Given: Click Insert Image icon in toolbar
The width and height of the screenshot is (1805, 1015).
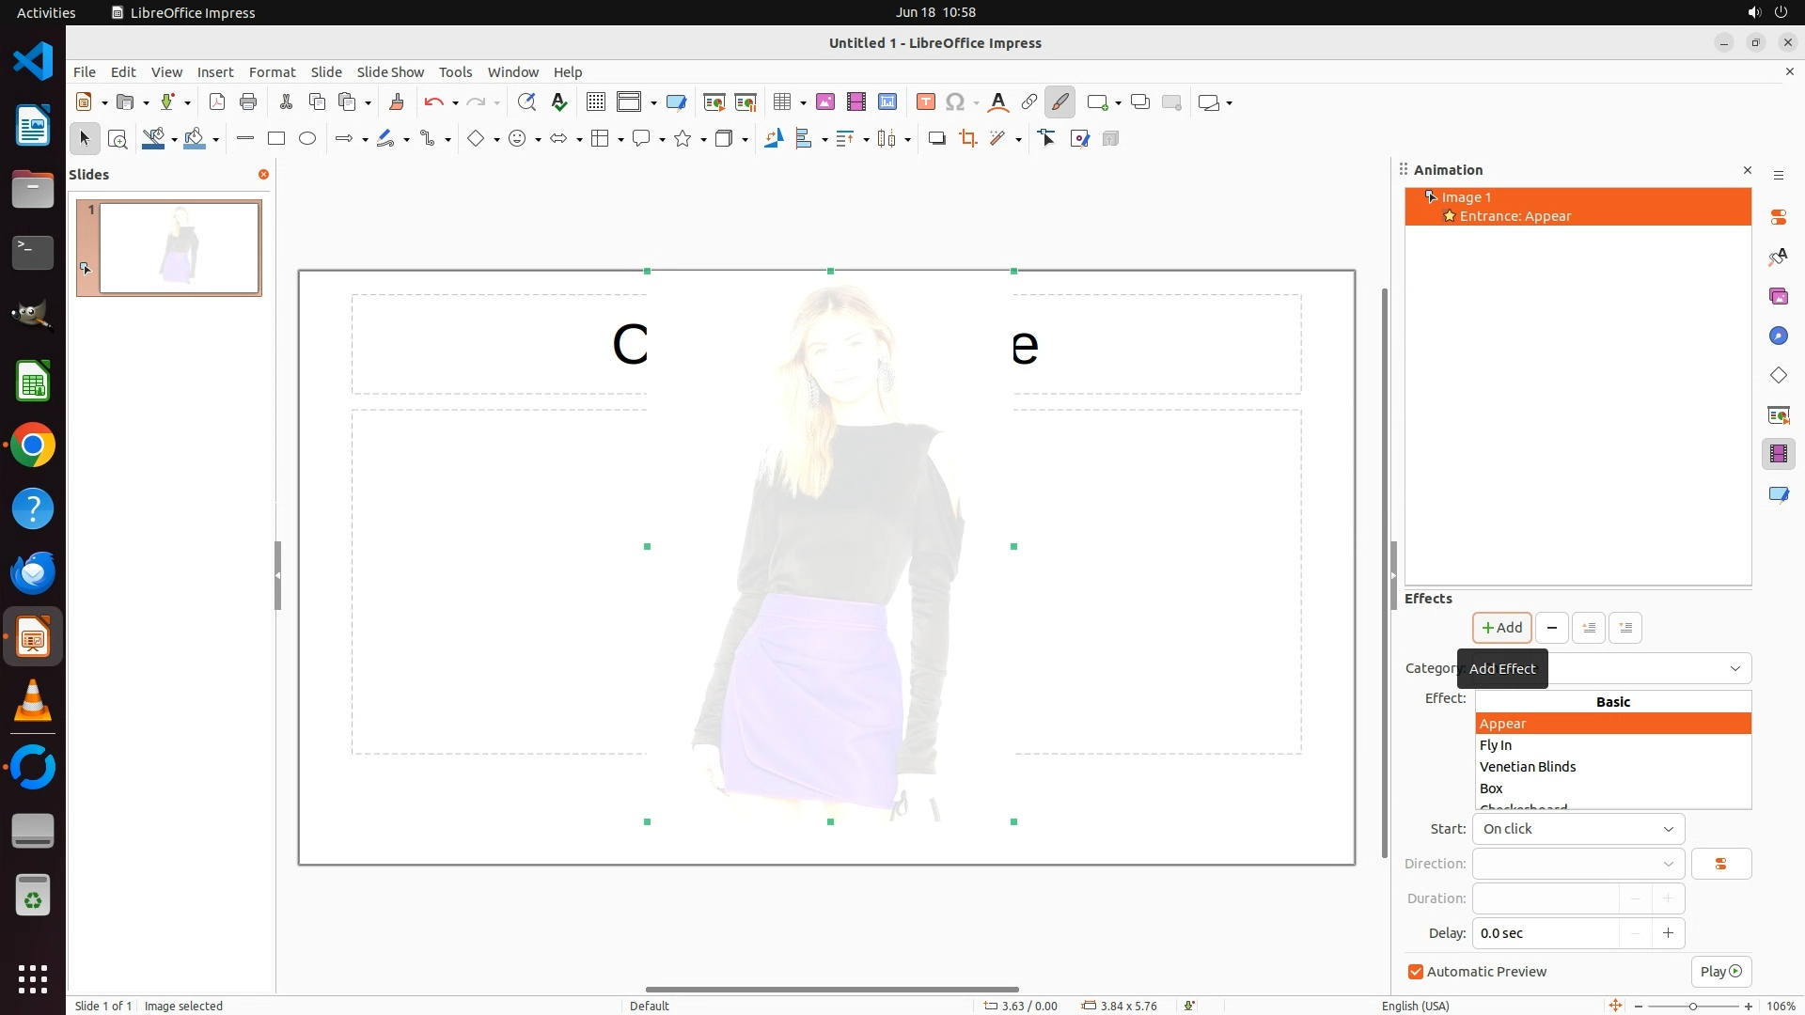Looking at the screenshot, I should click(x=824, y=102).
